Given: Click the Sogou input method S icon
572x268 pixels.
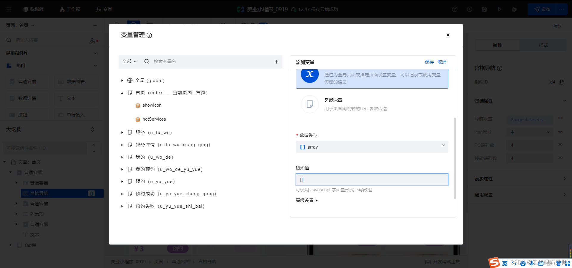Looking at the screenshot, I should 494,263.
